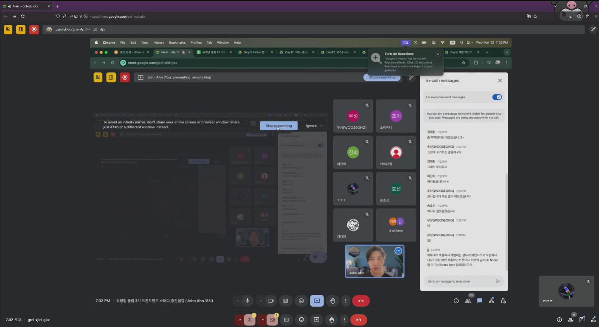Reload the Firefox page
The image size is (599, 327).
point(23,17)
